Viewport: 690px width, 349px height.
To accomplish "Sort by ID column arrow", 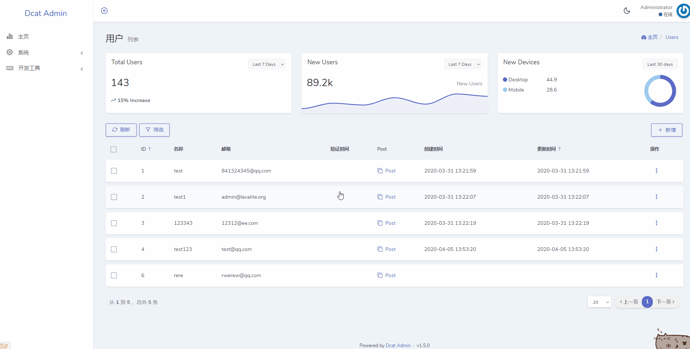I will click(150, 149).
